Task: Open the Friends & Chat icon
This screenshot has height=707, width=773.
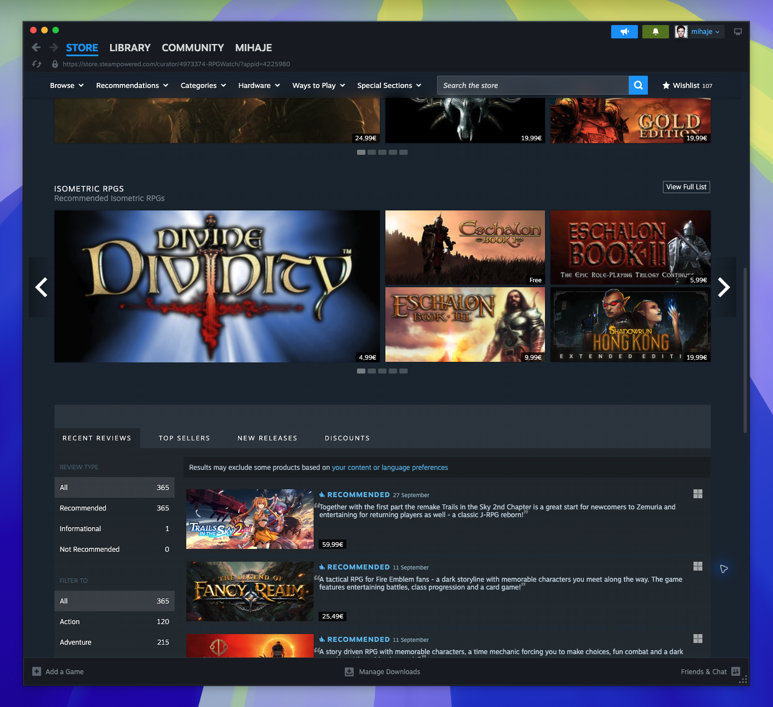Action: (x=736, y=671)
